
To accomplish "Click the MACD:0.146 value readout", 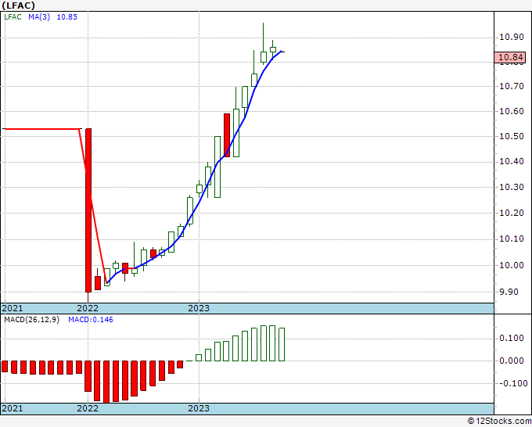I will coord(91,320).
